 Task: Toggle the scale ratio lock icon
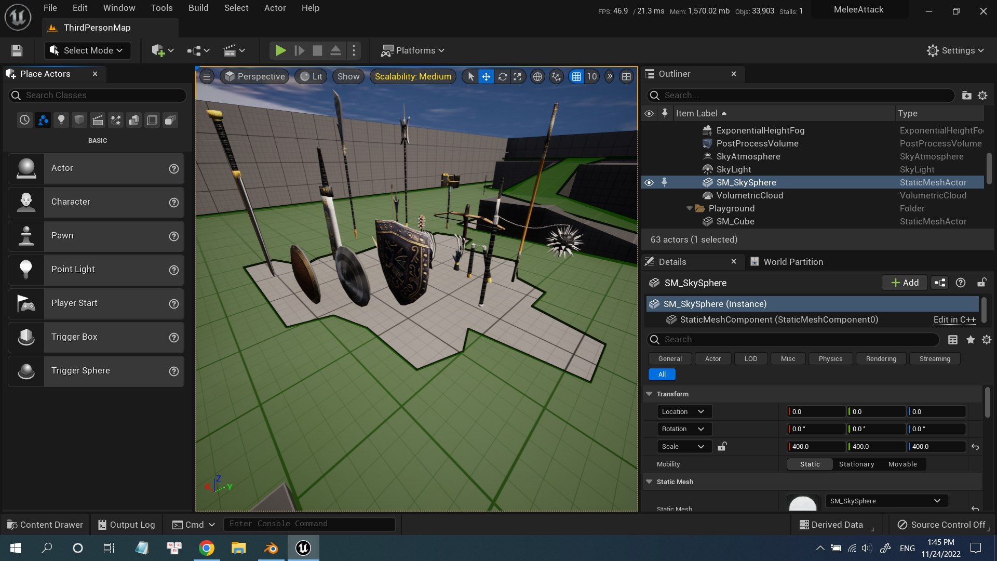pos(722,446)
